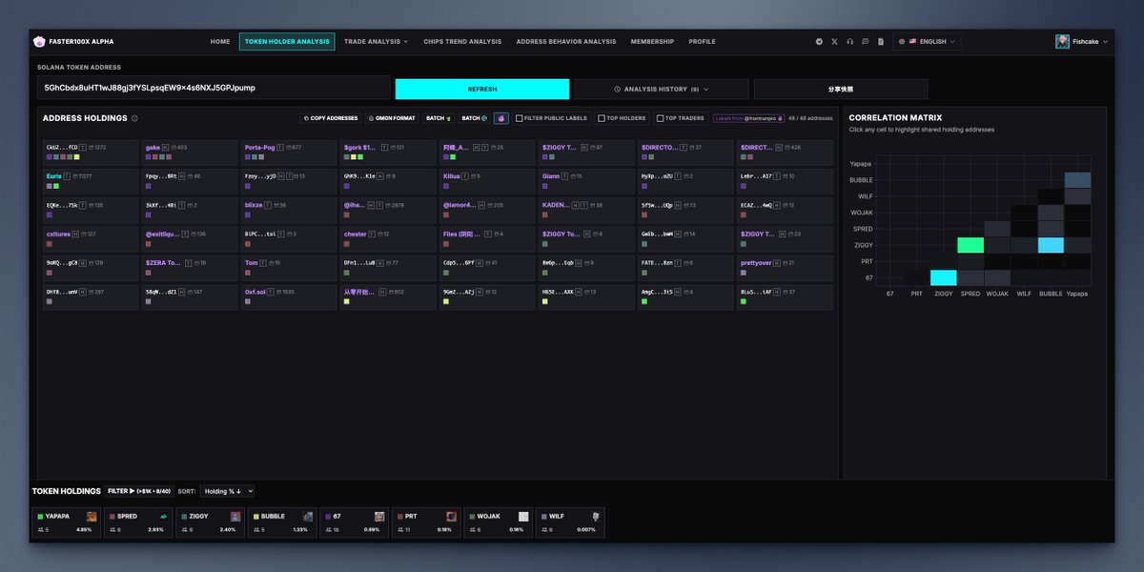Open Analysis History (9)

pyautogui.click(x=662, y=88)
